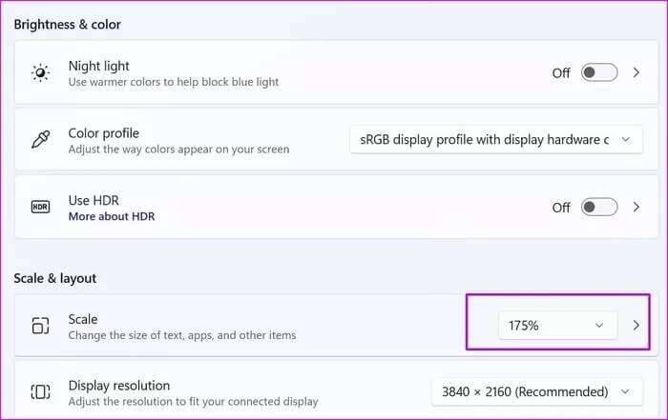Open the More about HDR link
Screen dimensions: 668x420
point(112,216)
